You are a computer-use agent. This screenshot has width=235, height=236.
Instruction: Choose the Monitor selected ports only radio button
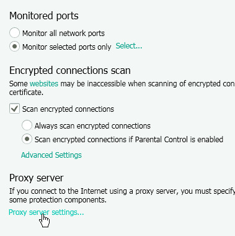[x=14, y=47]
